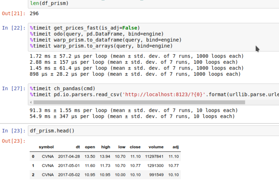Viewport: 279px width, 180px height.
Task: Click the dt column header
Action: click(x=78, y=147)
